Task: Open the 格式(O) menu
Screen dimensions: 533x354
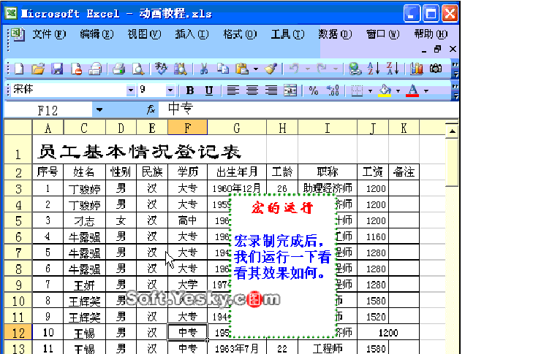Action: [x=240, y=34]
